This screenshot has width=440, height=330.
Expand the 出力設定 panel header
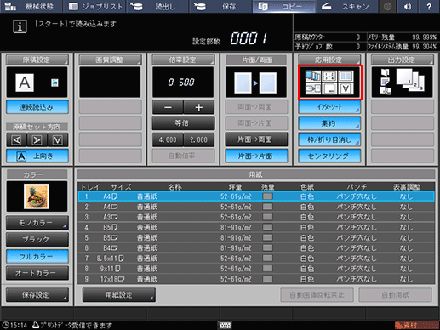[x=403, y=60]
